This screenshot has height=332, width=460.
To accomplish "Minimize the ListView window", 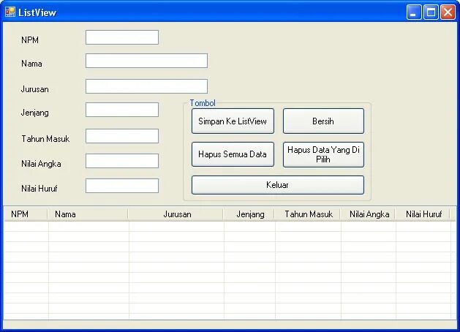I will [414, 12].
